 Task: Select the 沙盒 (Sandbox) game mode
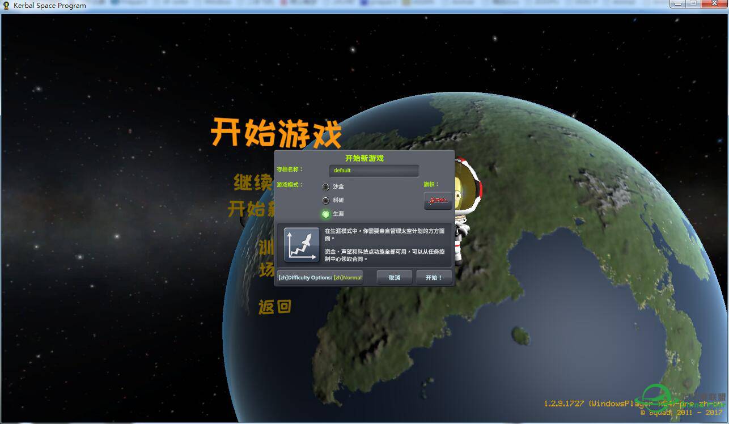[326, 186]
